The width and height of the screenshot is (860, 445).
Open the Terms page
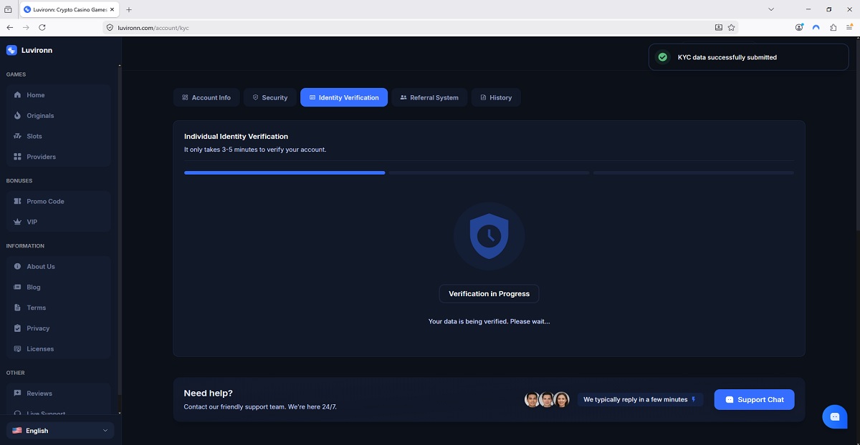point(58,308)
